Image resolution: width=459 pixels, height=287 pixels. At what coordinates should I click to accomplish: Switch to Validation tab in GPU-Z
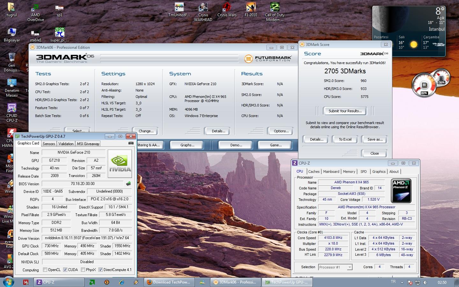point(66,144)
